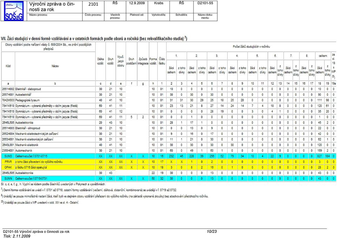Image resolution: width=337 pixels, height=238 pixels.
Task: Click footer 'D2101-55 Výroční zpráva o činnosti za rok'
Action: click(x=36, y=232)
